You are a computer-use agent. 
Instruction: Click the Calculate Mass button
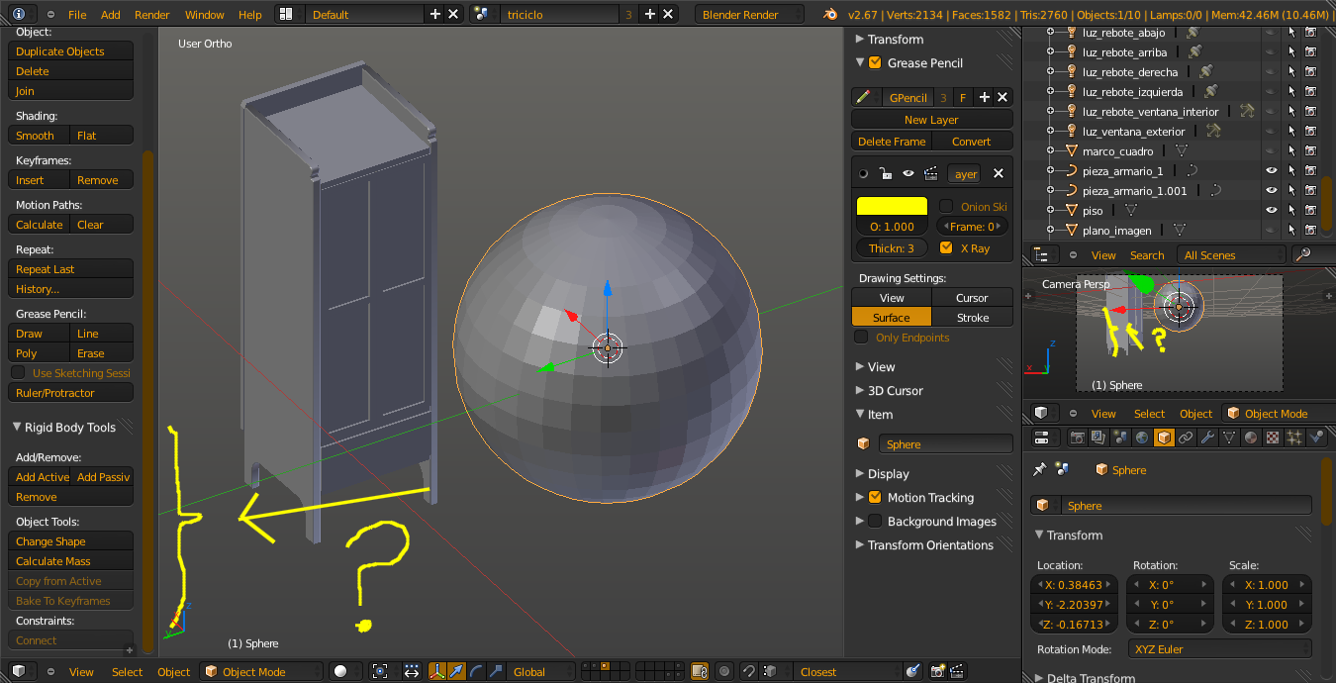(x=71, y=560)
